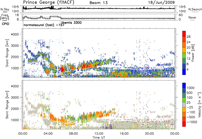Click the 'Power [dB]' colorbar title
The width and height of the screenshot is (202, 139).
pos(193,53)
